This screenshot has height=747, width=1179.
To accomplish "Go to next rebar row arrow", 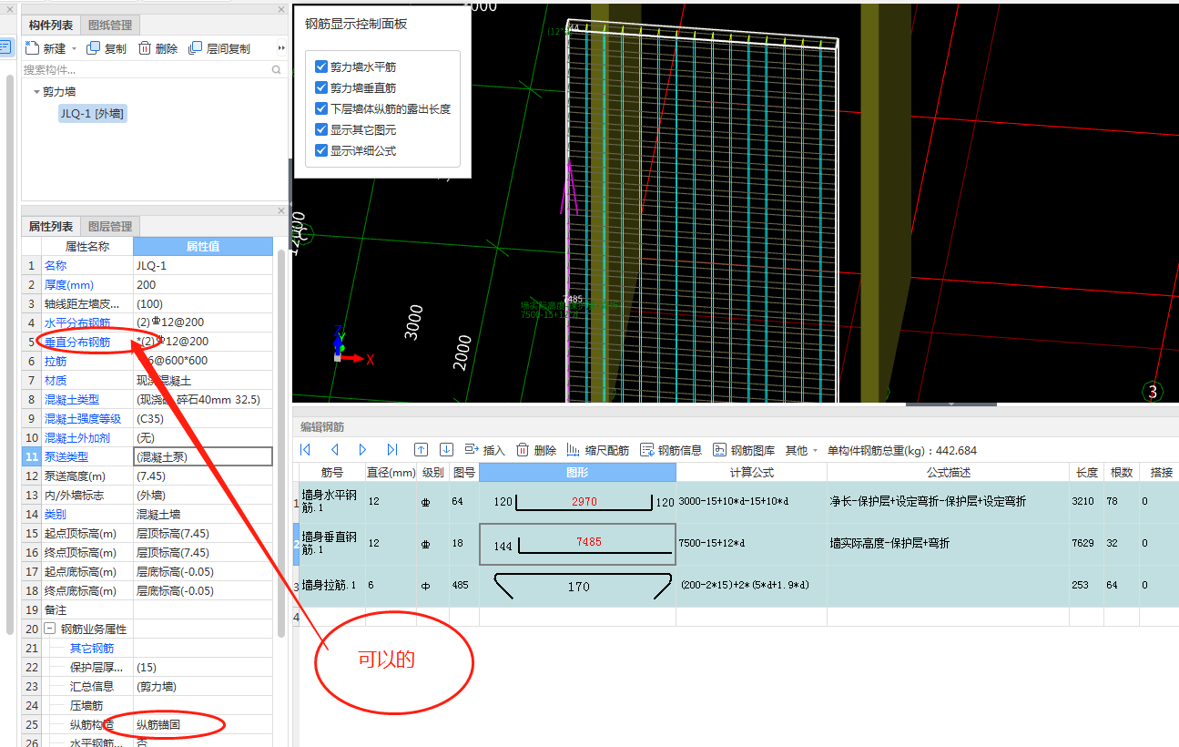I will tap(362, 450).
